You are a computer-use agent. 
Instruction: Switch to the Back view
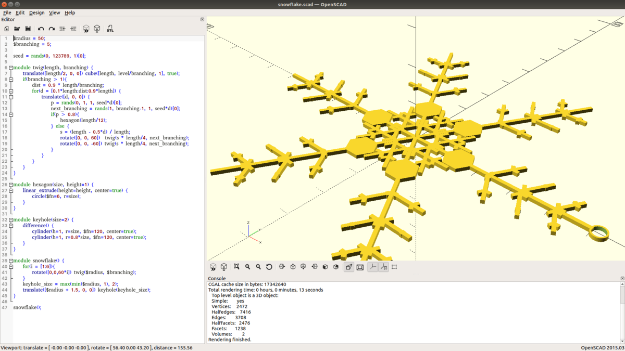336,267
